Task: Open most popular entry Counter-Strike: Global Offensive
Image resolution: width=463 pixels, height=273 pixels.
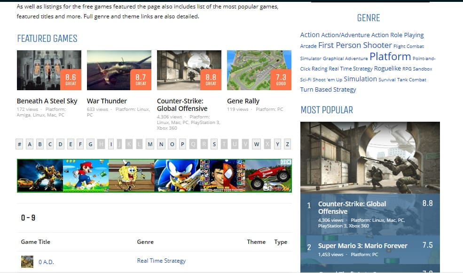Action: (x=352, y=208)
